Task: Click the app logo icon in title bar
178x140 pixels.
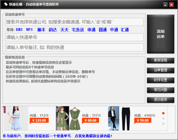Action: 6,4
